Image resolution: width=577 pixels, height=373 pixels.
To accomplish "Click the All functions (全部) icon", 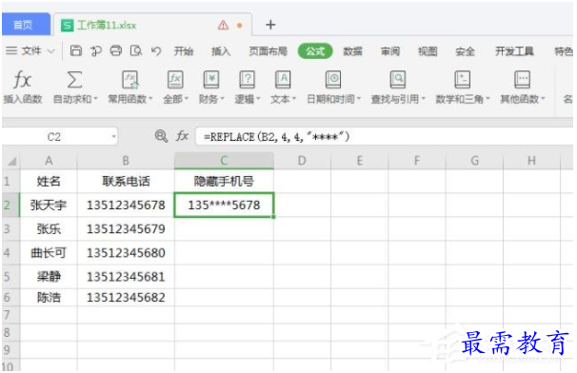I will [x=175, y=80].
